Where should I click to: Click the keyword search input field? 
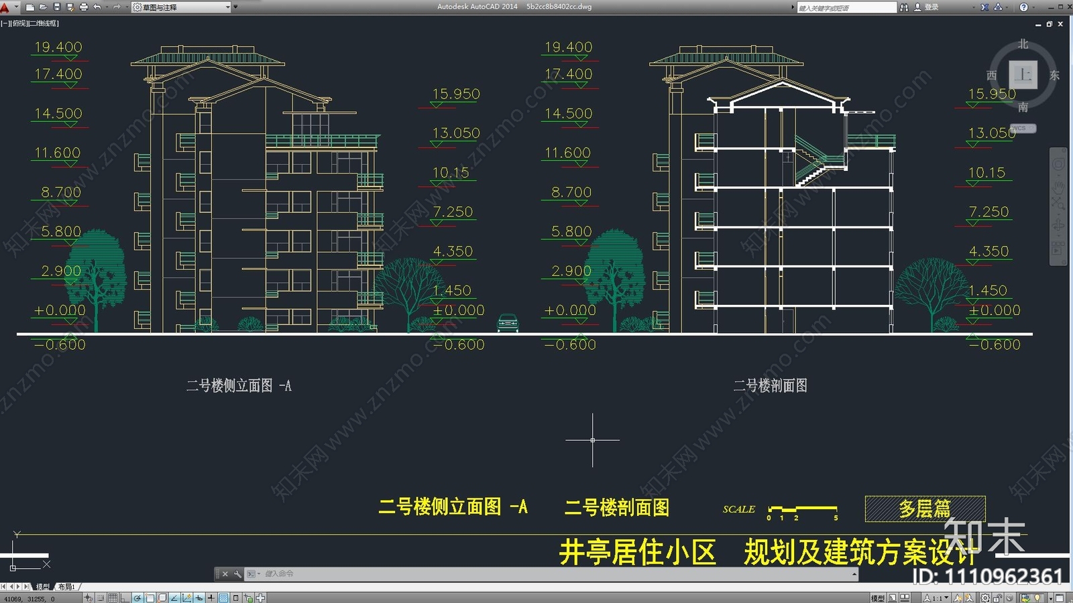(x=847, y=7)
